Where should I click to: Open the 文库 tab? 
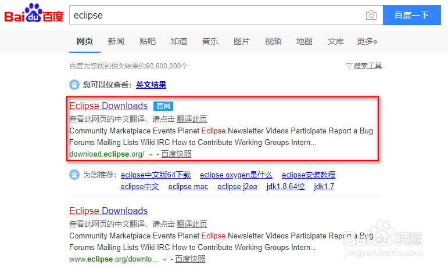click(336, 41)
